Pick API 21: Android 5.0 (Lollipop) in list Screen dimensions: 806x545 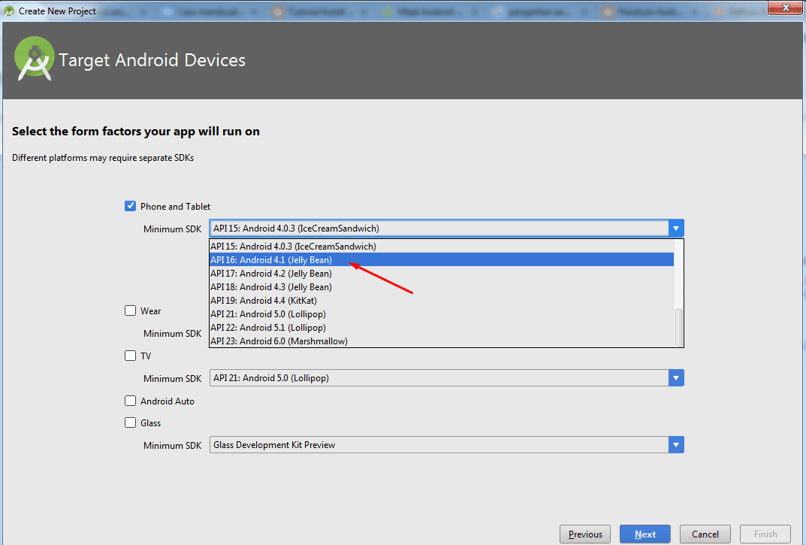[x=268, y=314]
